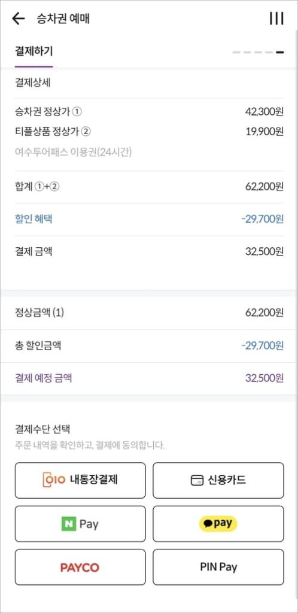The height and width of the screenshot is (613, 298).
Task: Tap the 010 내통장결제 logo icon
Action: point(54,480)
